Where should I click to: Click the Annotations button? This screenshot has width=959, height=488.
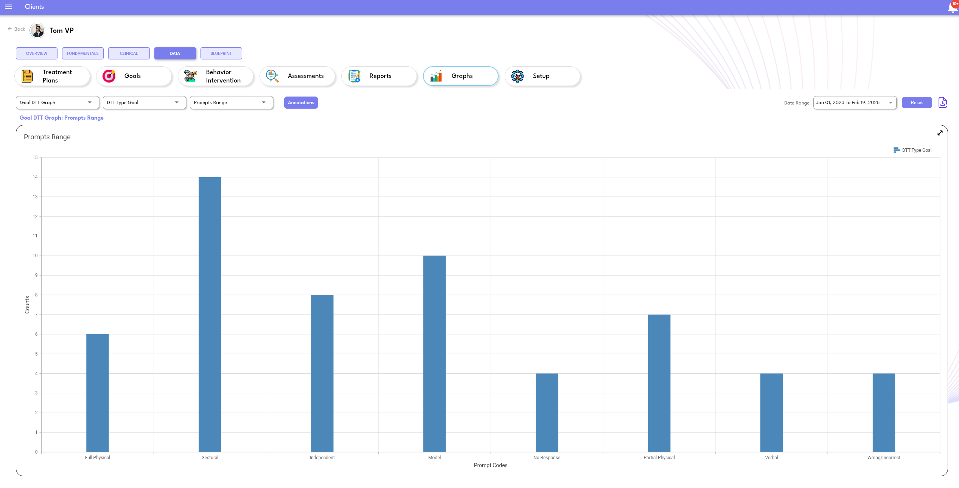(301, 103)
